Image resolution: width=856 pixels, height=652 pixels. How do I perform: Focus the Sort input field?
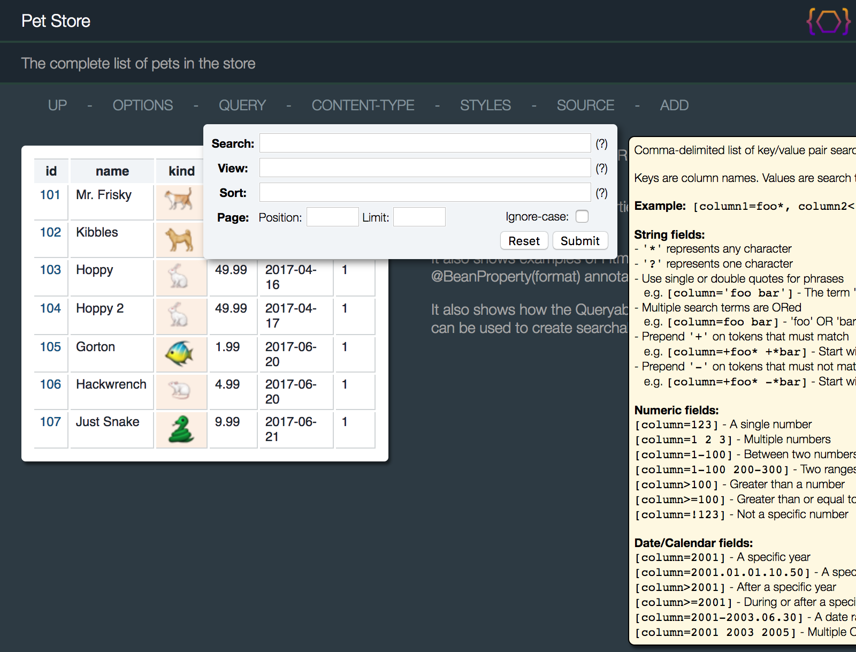click(x=425, y=193)
